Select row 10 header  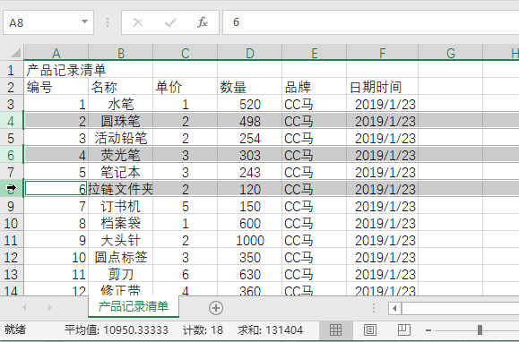(x=11, y=223)
